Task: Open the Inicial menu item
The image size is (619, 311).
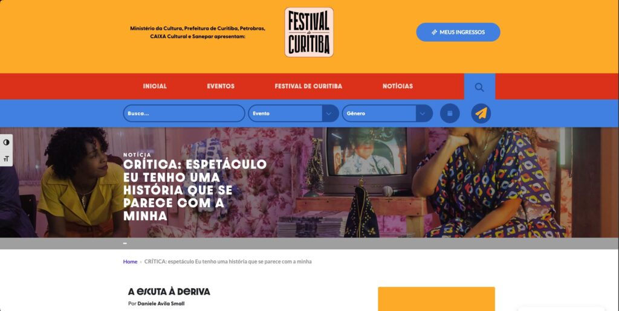Action: point(155,86)
